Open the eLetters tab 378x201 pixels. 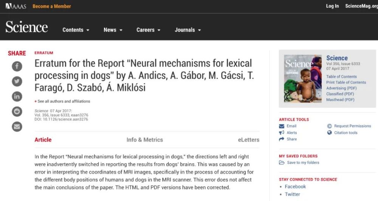click(x=249, y=140)
